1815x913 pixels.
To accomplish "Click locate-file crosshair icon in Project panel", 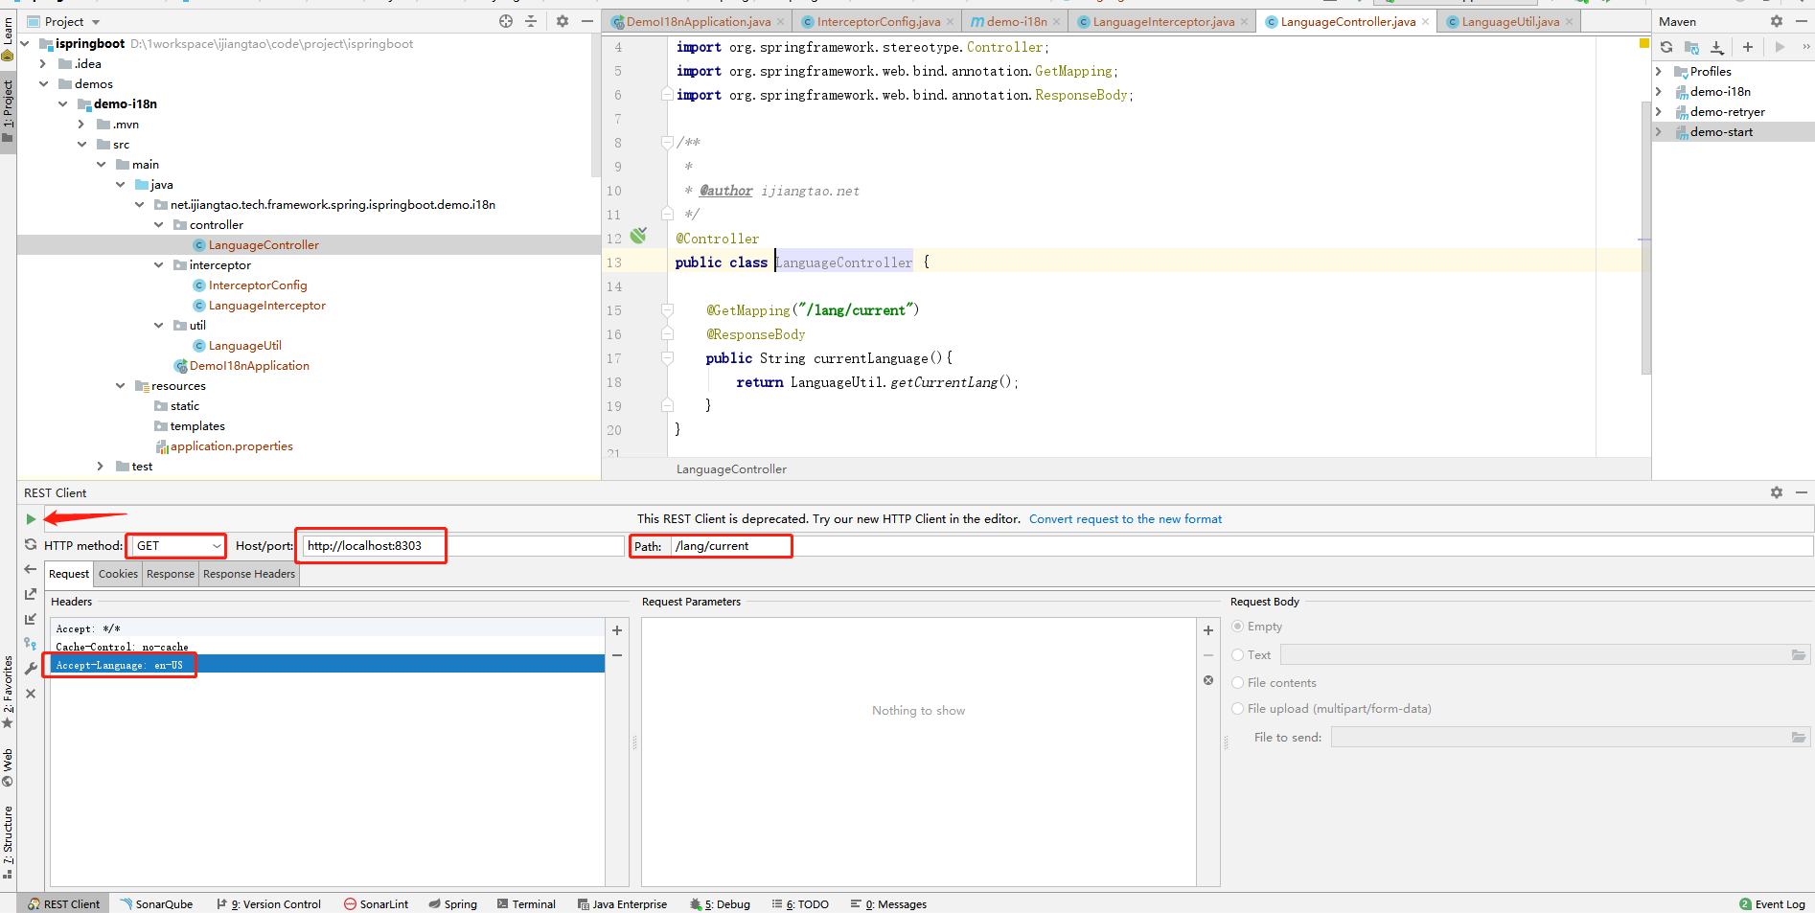I will [x=506, y=21].
